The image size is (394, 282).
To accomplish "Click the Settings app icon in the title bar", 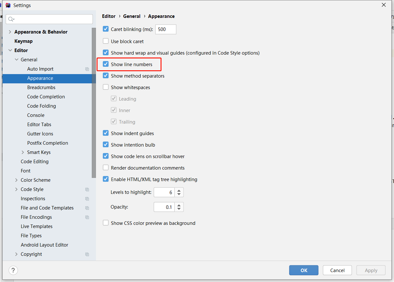I will tap(8, 5).
